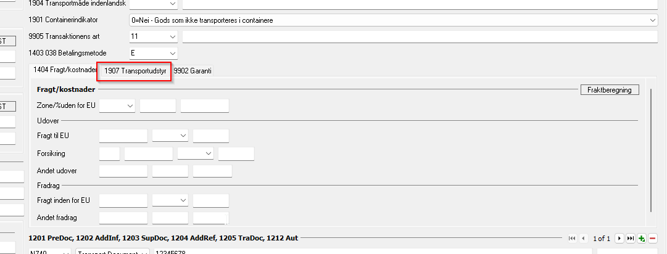Go to previous document record
The width and height of the screenshot is (667, 254).
(582, 239)
